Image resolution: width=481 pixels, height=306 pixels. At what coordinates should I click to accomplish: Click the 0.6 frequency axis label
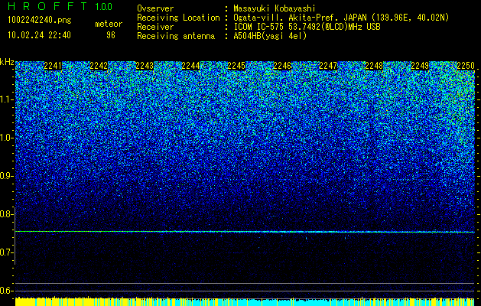click(7, 291)
